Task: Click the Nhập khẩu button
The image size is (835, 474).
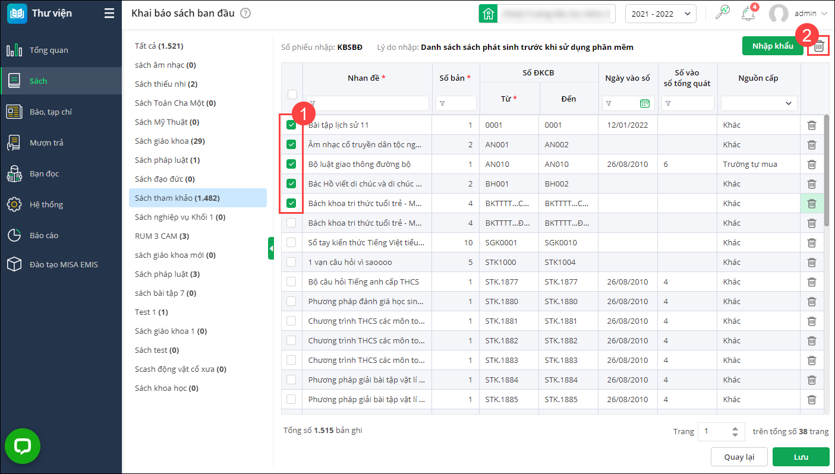Action: [773, 46]
